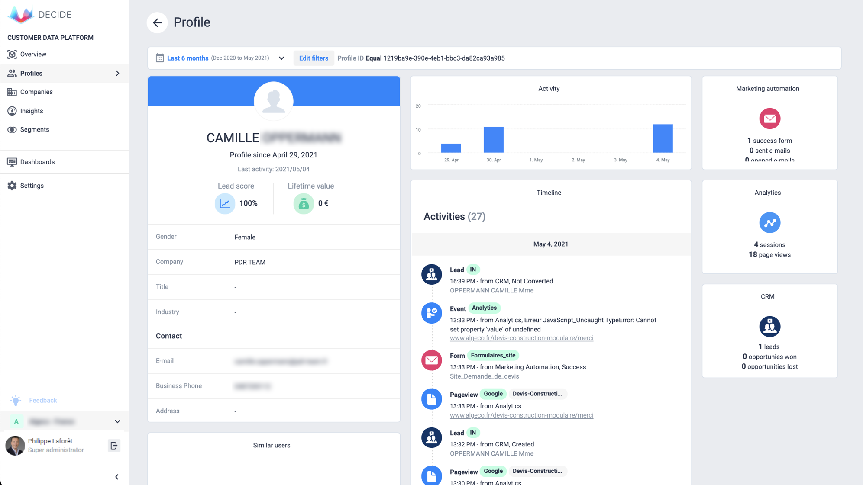Click the logout icon next to Philippe Laforêt
The height and width of the screenshot is (485, 863).
pyautogui.click(x=113, y=446)
